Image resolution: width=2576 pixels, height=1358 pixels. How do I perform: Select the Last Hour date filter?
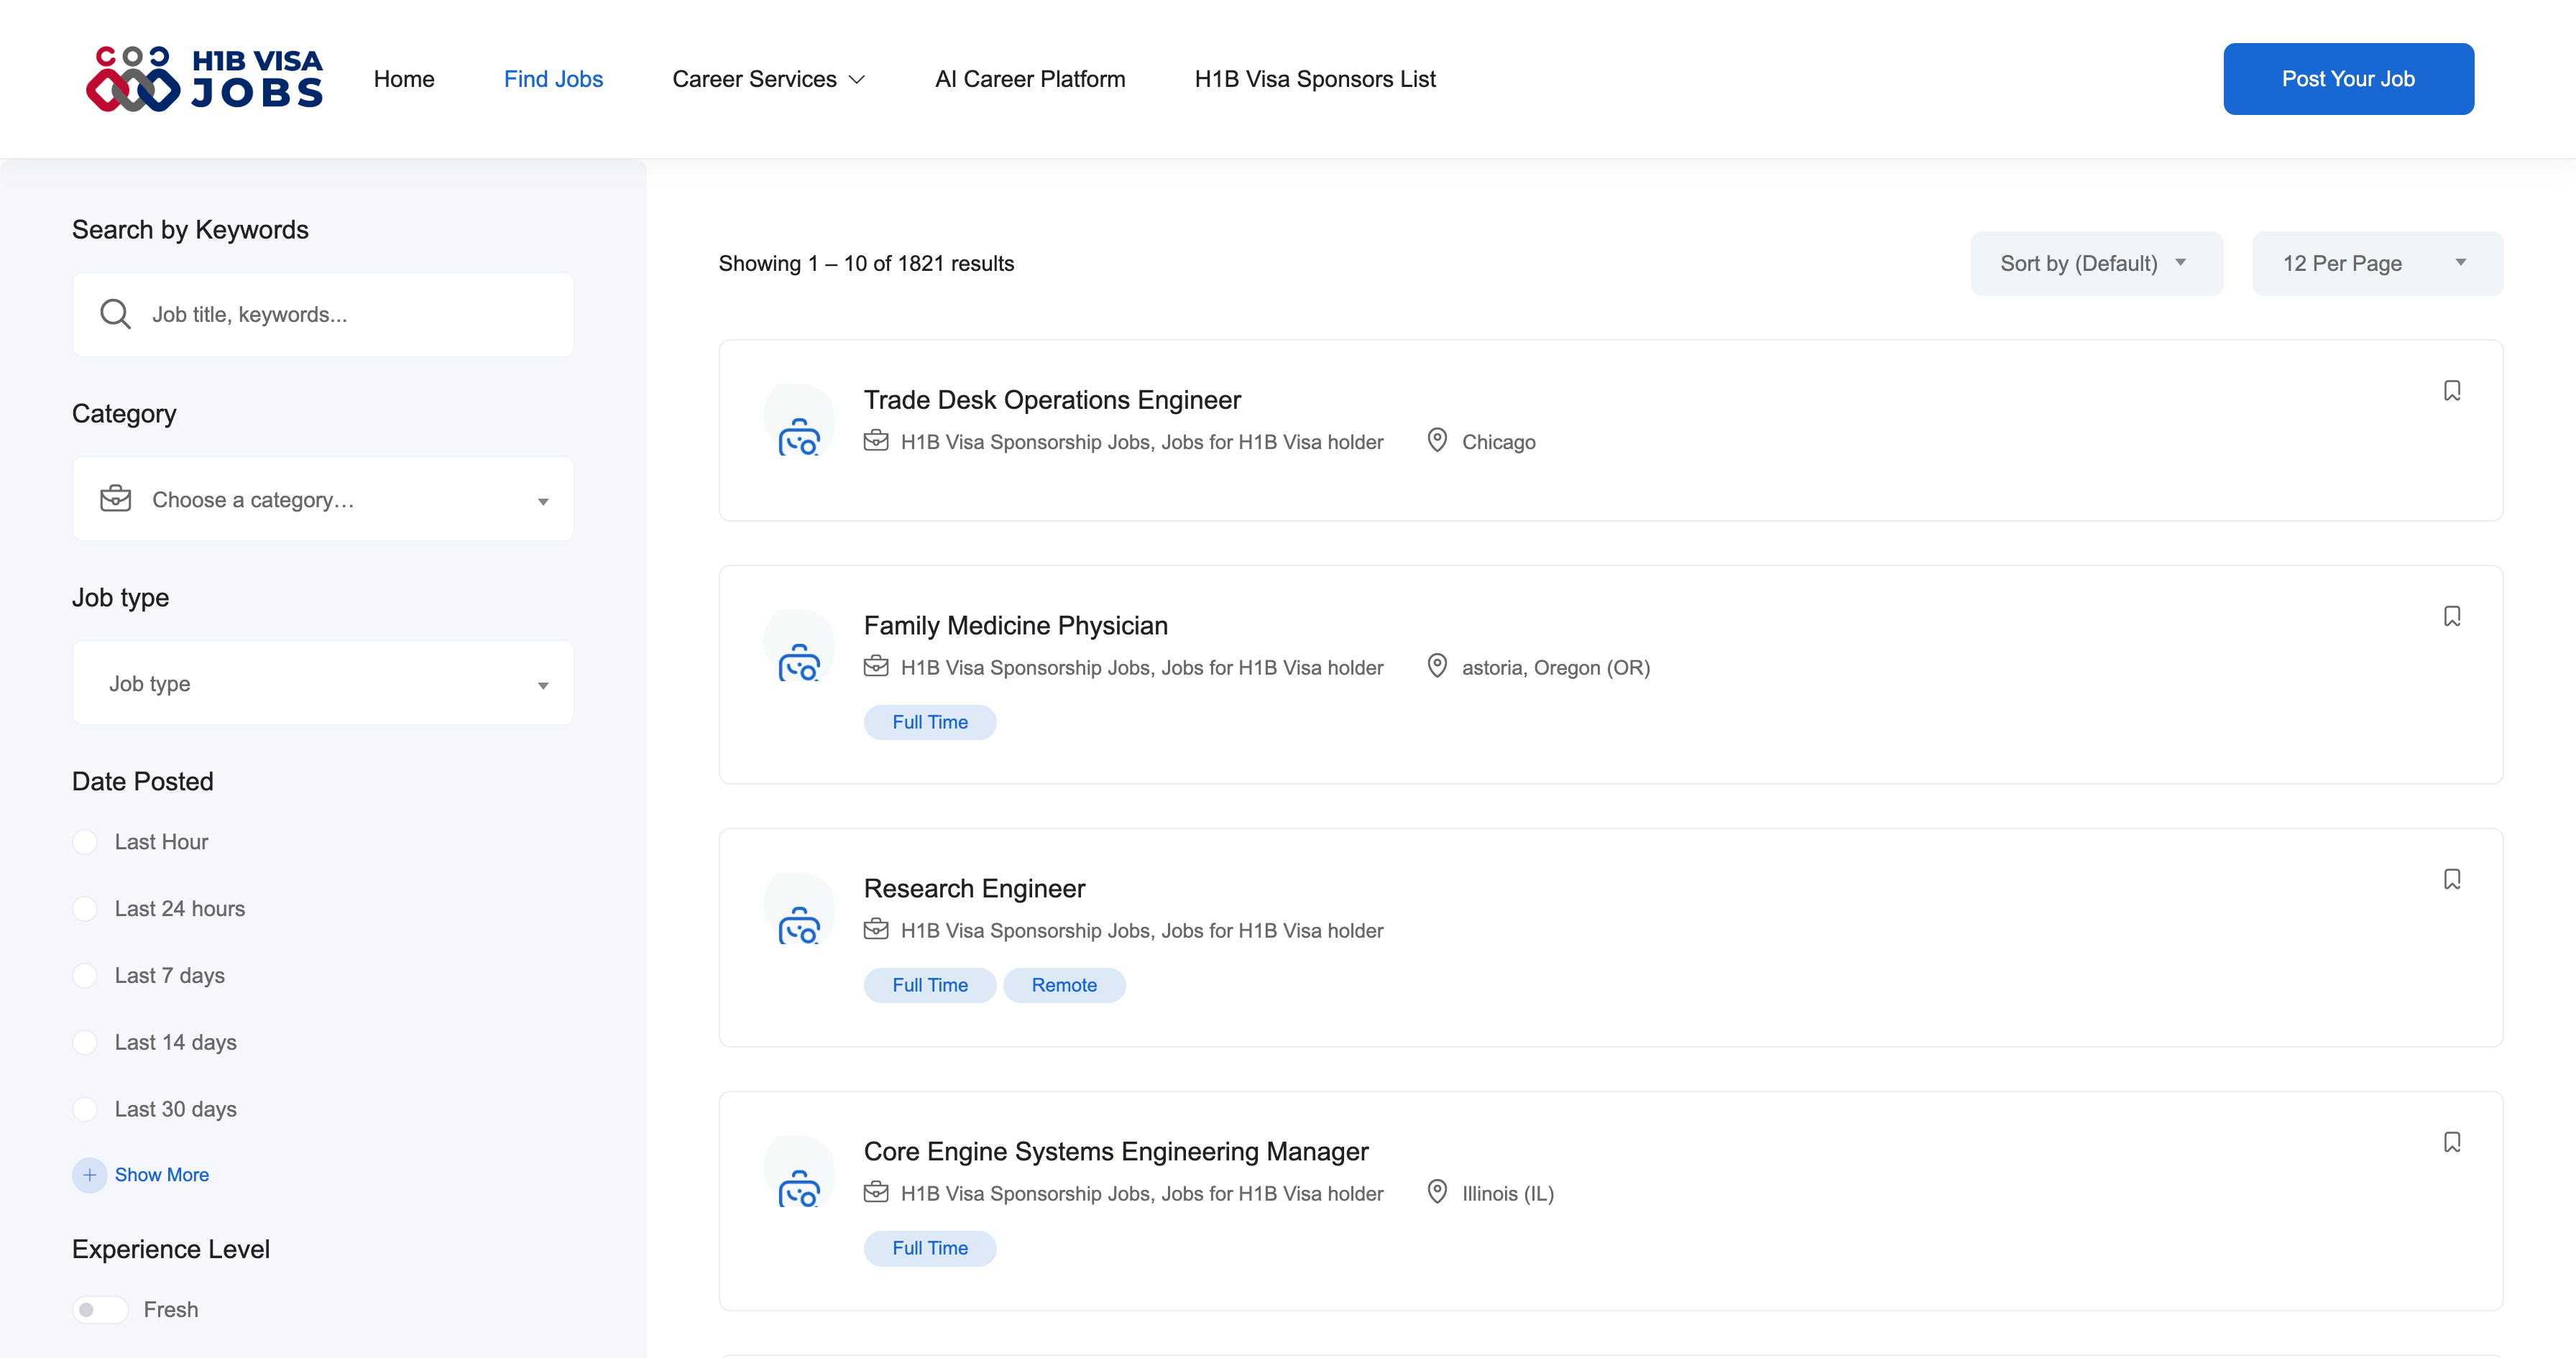click(86, 842)
